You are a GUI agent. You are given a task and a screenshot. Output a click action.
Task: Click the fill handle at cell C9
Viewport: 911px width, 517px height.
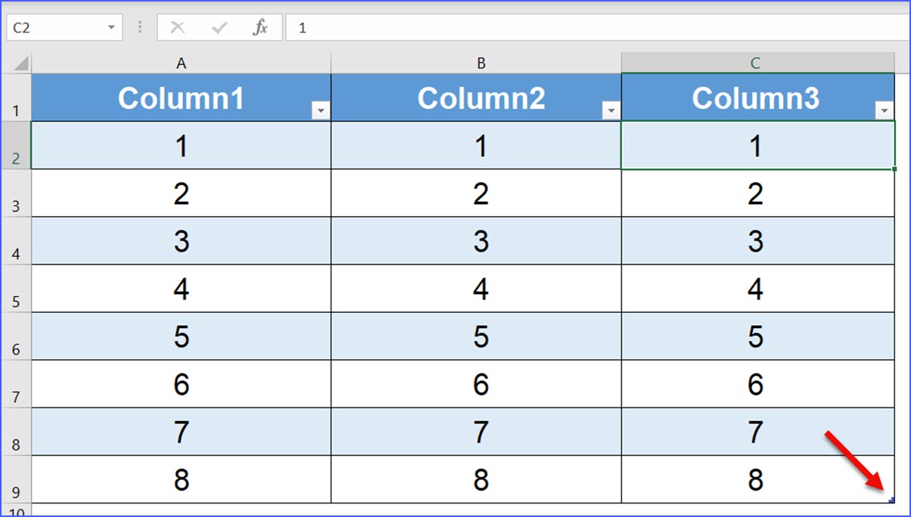(x=893, y=499)
